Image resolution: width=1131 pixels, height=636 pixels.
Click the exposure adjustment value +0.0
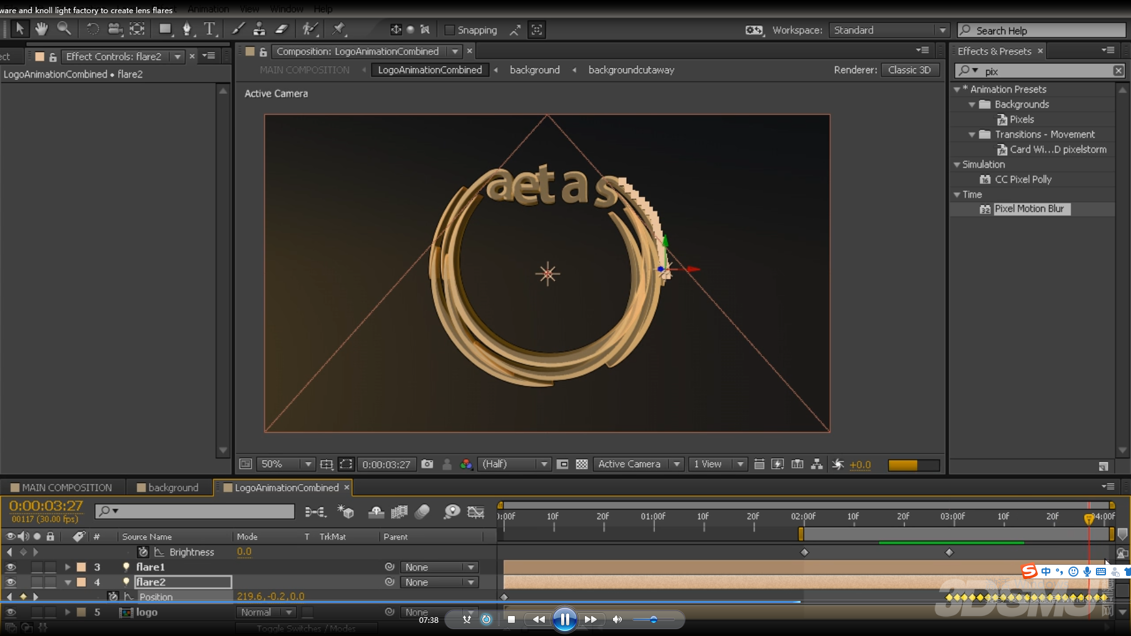[x=860, y=465]
